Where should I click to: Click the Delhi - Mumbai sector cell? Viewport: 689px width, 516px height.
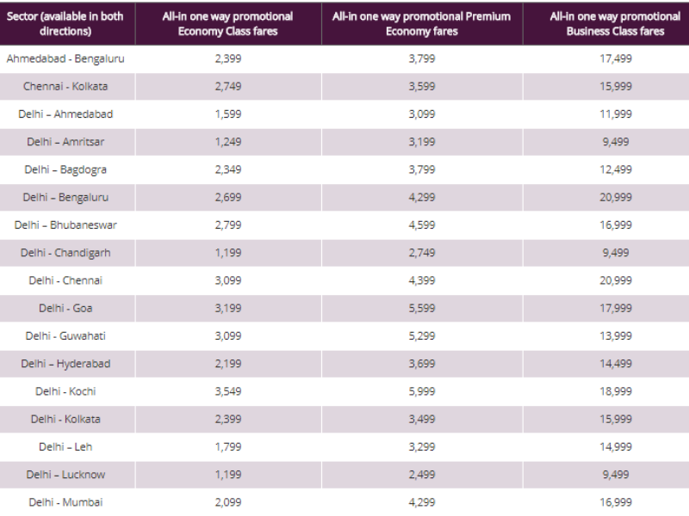click(x=65, y=502)
